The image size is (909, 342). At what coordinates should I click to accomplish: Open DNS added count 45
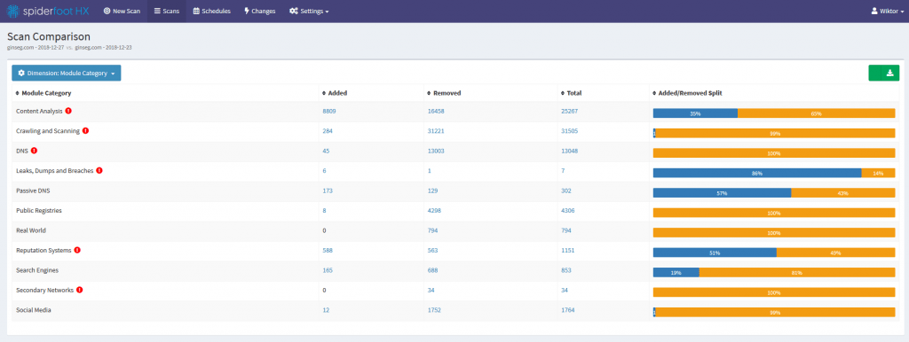(x=326, y=151)
